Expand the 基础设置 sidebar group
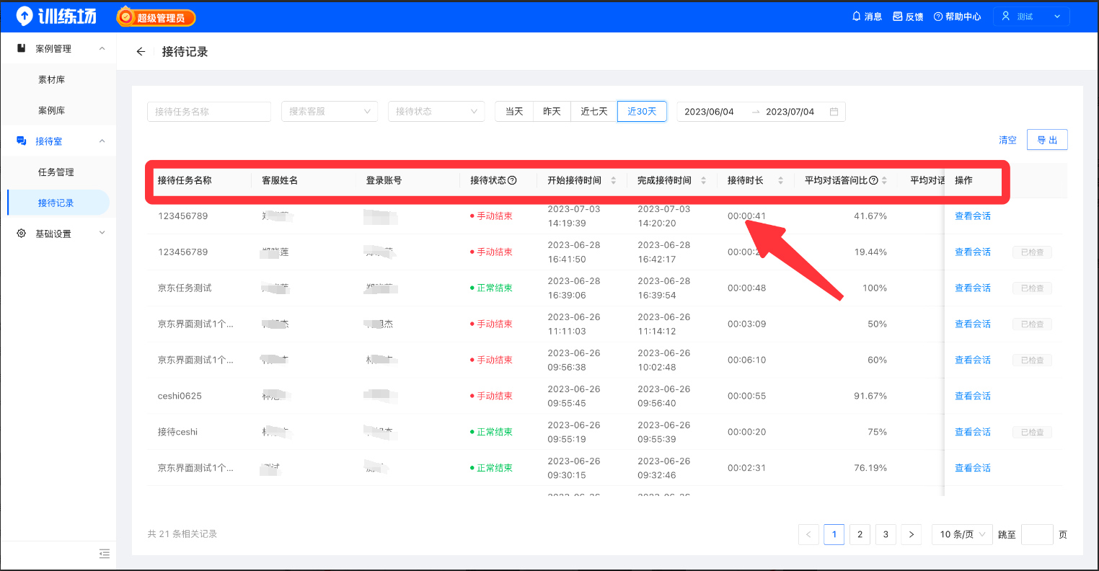The width and height of the screenshot is (1099, 571). 102,234
